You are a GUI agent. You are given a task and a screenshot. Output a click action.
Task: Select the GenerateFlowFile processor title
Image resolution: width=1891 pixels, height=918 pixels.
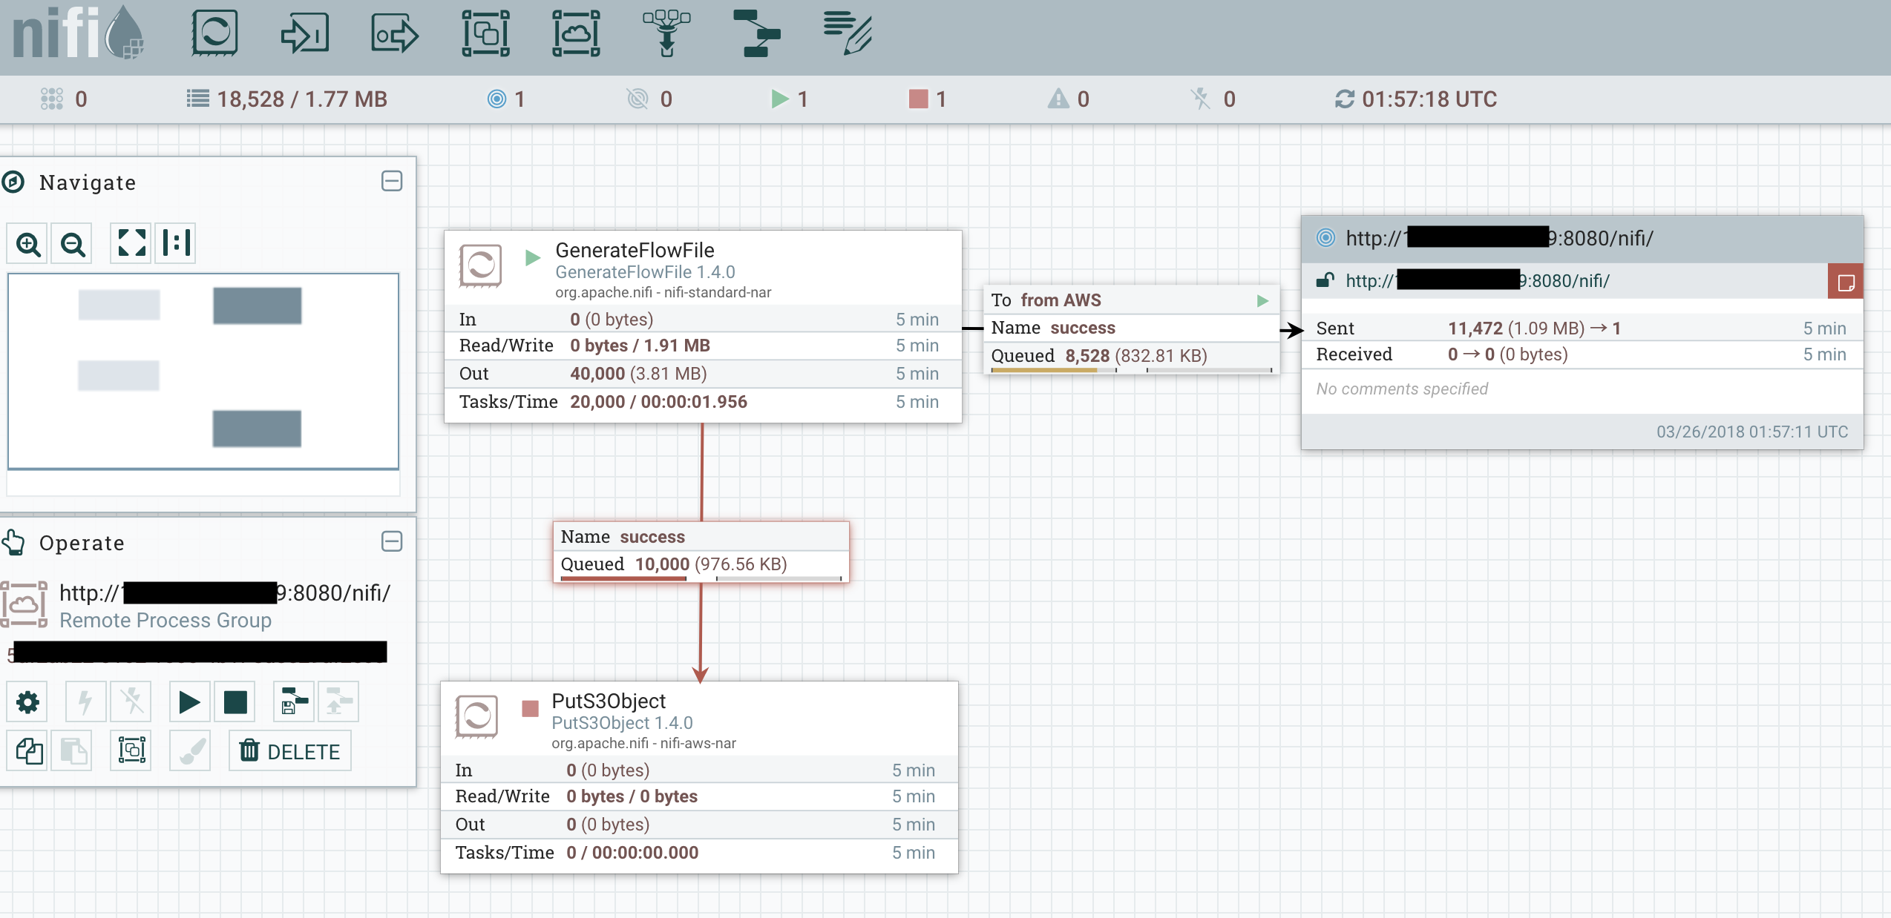pyautogui.click(x=635, y=250)
